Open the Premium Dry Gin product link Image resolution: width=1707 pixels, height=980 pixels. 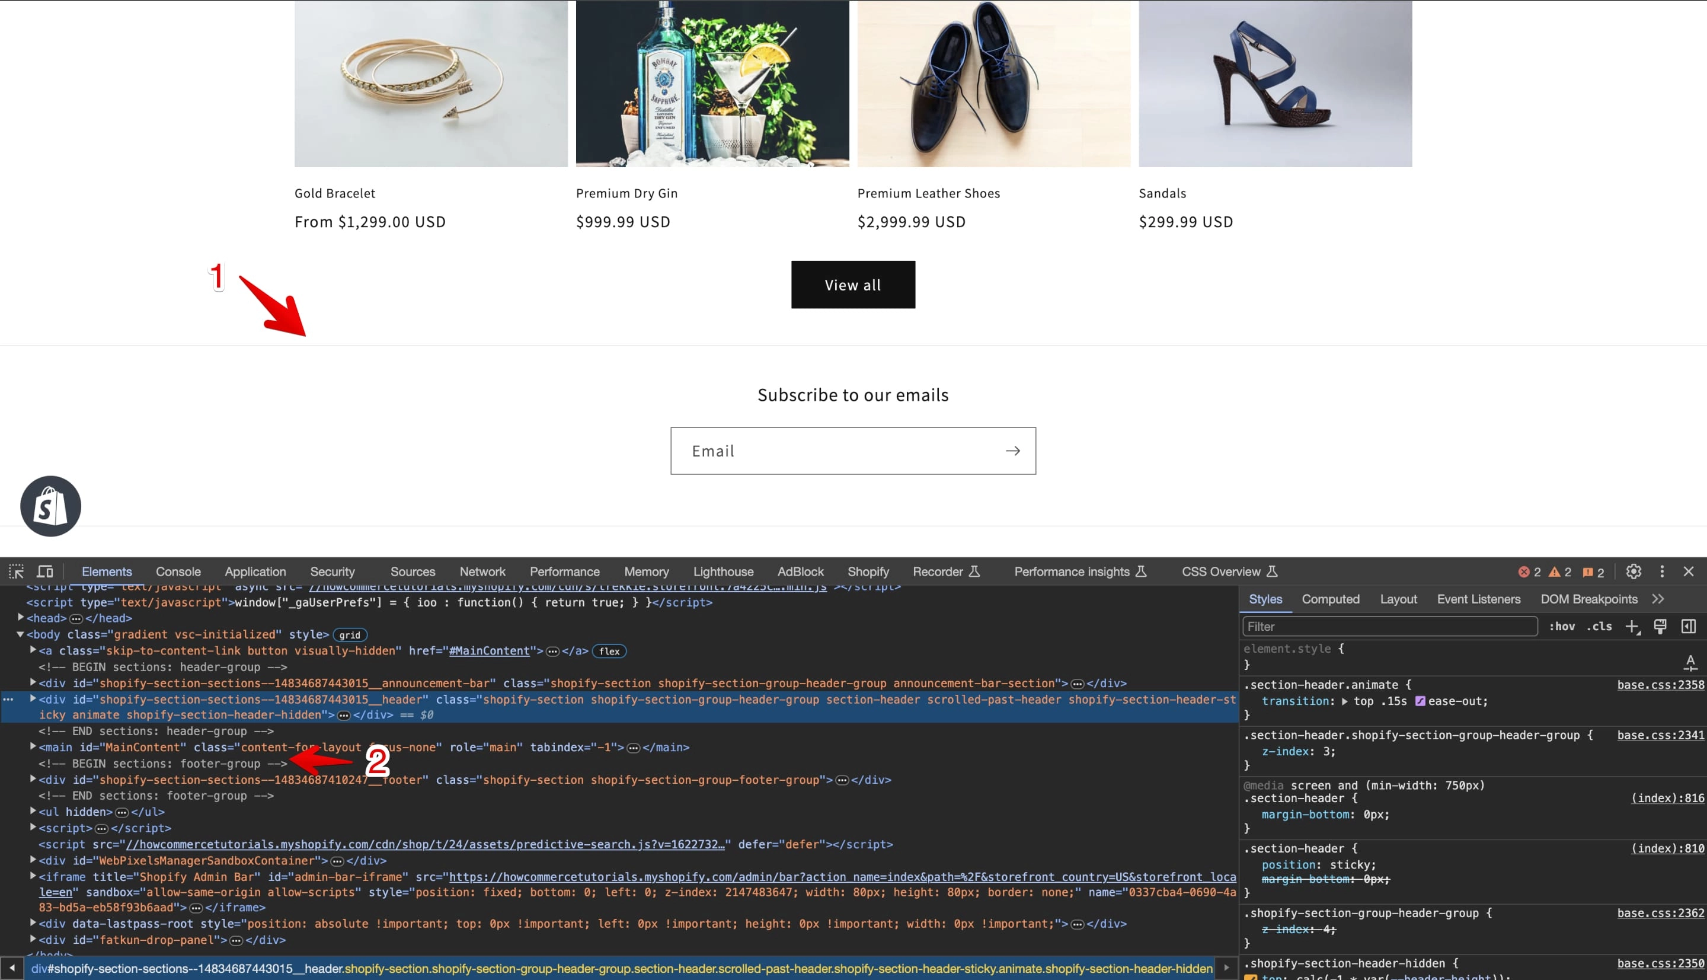[x=626, y=193]
